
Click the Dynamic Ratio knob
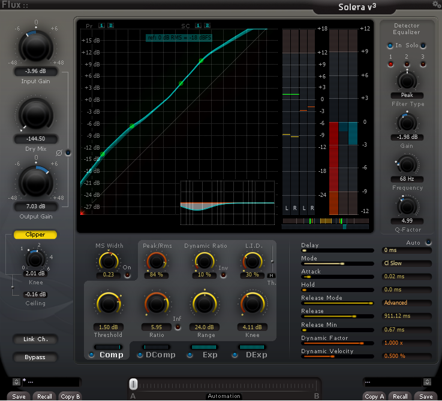[204, 261]
